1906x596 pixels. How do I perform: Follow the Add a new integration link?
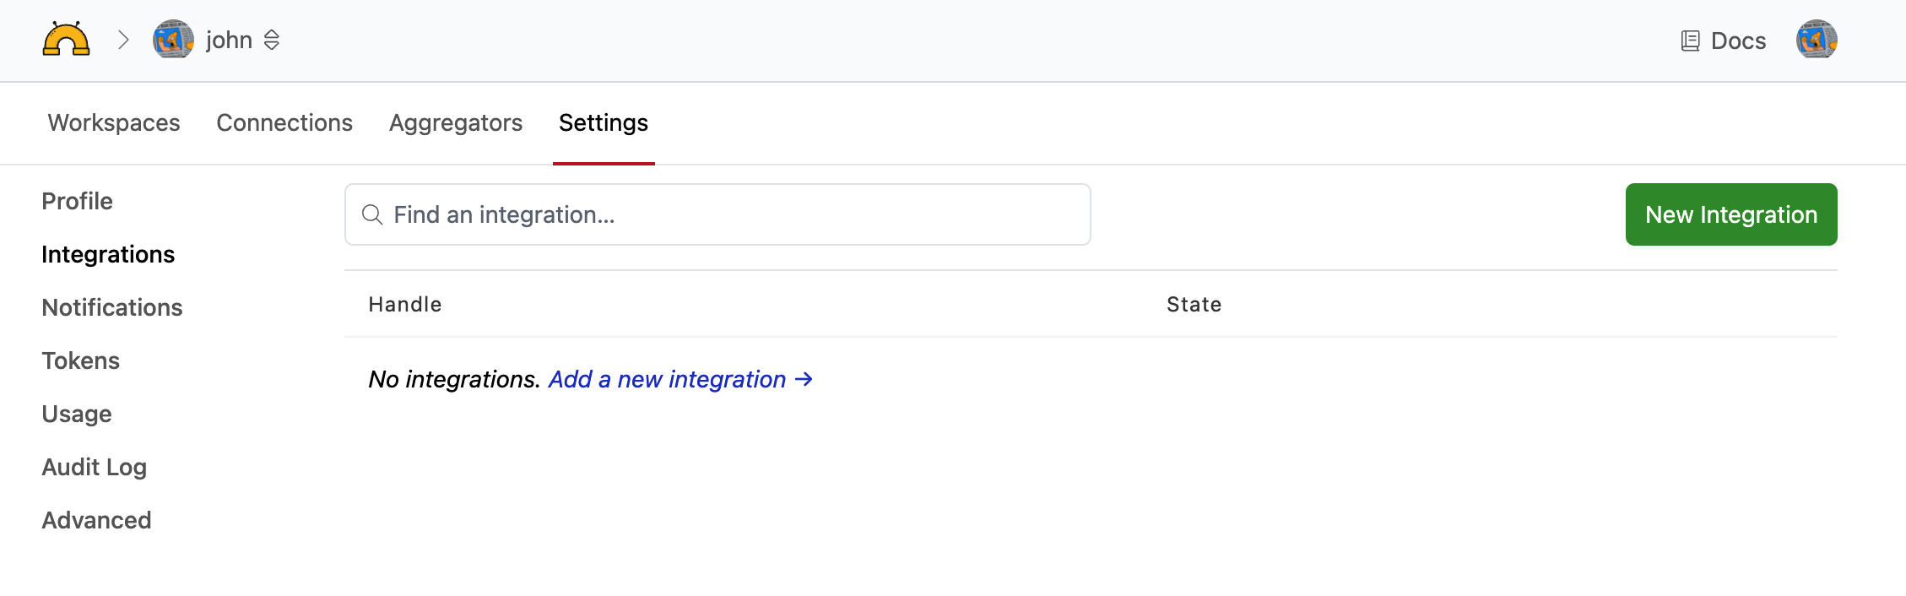[680, 379]
